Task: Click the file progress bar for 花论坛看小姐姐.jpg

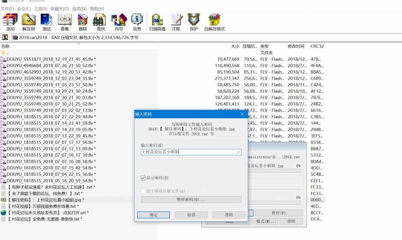Action: coord(274,171)
